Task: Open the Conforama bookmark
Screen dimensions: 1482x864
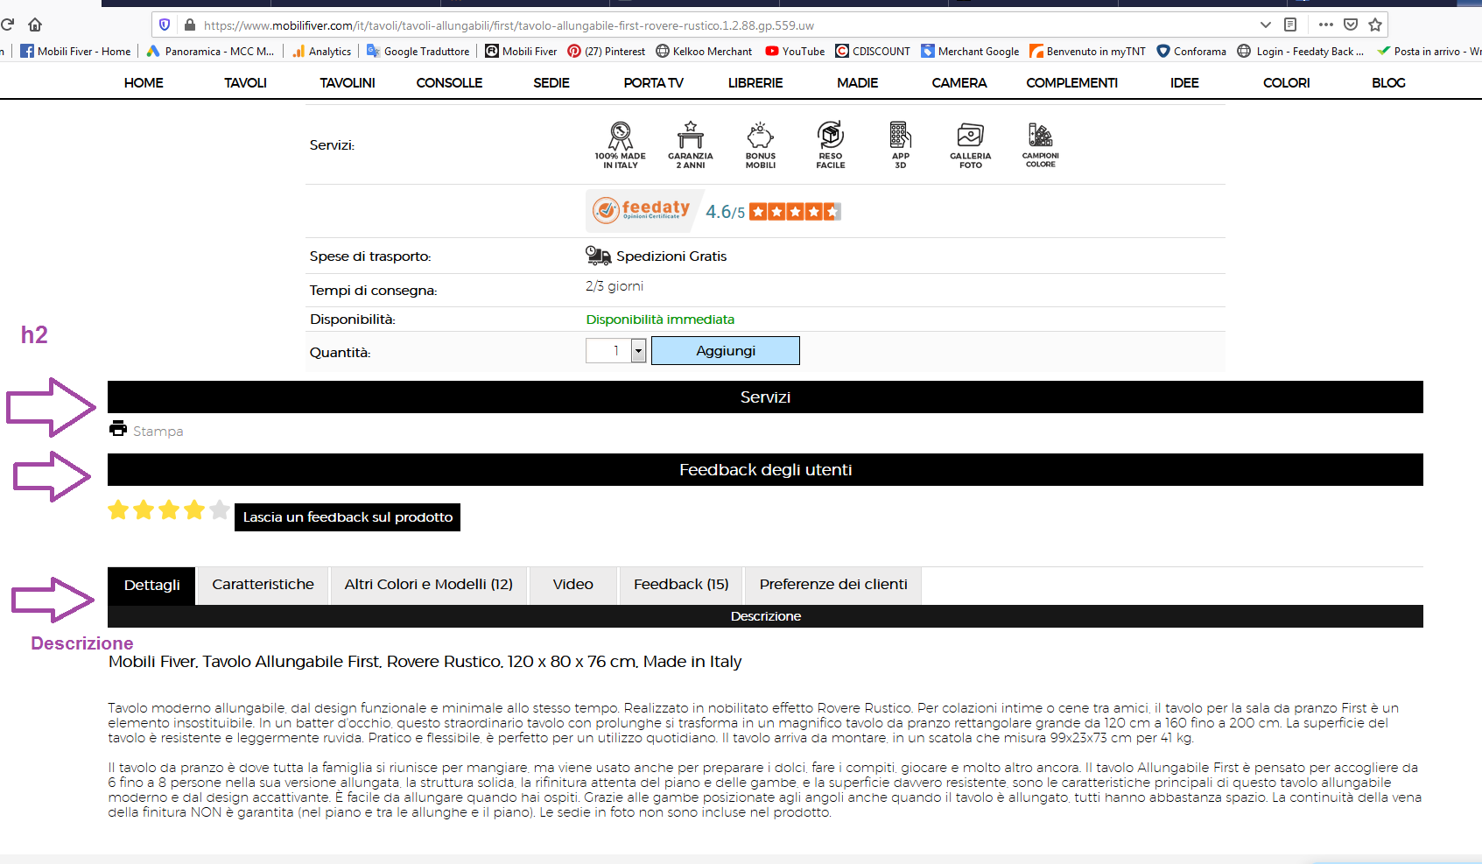Action: (x=1191, y=52)
